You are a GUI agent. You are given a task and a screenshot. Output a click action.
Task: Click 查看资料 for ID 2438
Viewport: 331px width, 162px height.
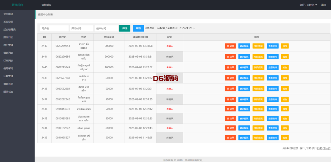pos(272,89)
